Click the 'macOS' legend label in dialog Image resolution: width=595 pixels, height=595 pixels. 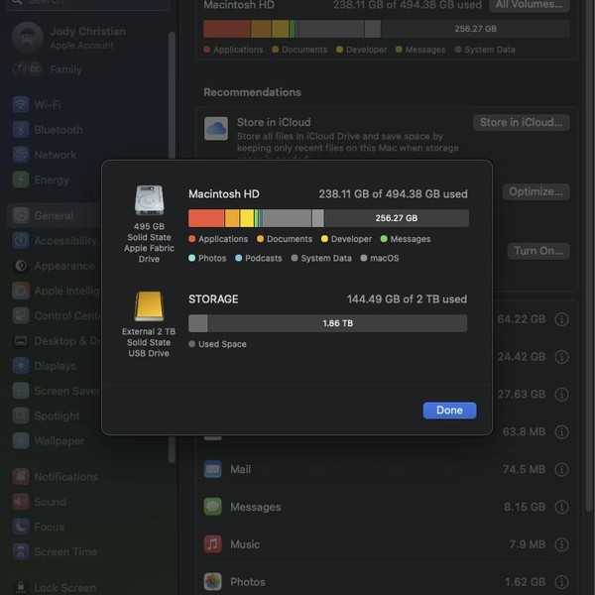(385, 258)
